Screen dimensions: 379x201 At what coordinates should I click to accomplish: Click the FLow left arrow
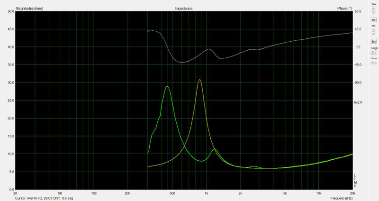[x=372, y=63]
